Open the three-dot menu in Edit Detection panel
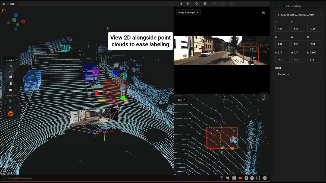326x183 pixels. click(x=323, y=6)
